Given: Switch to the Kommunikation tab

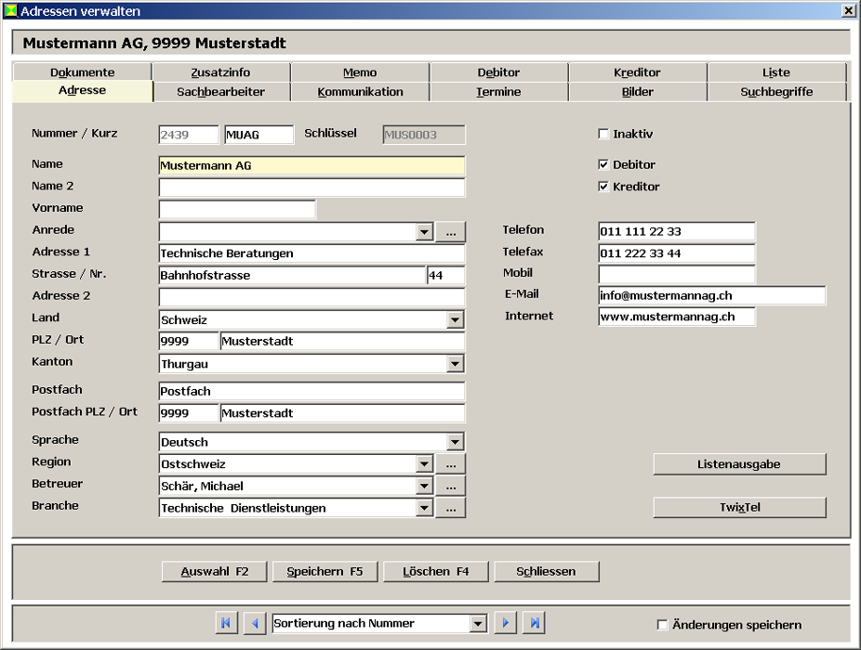Looking at the screenshot, I should click(360, 92).
